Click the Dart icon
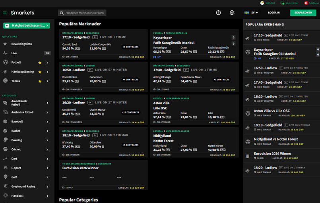Screen dimensions: 320x203 (x=5, y=159)
